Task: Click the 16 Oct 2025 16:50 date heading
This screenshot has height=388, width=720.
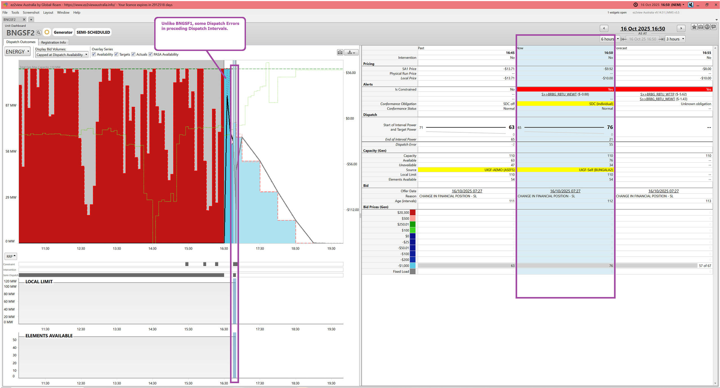Action: tap(643, 29)
